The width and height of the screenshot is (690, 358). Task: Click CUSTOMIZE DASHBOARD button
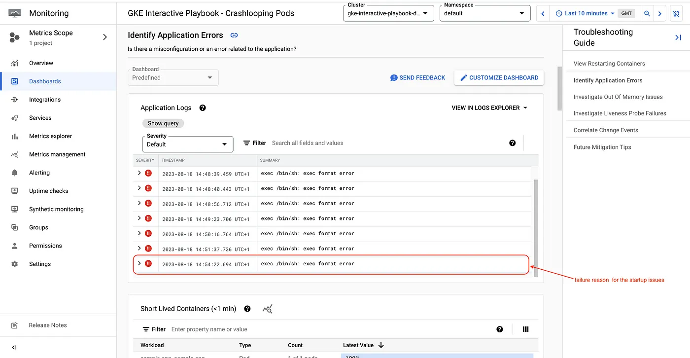coord(499,78)
